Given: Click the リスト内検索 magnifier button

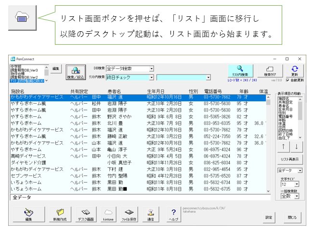Looking at the screenshot, I should coord(240,71).
